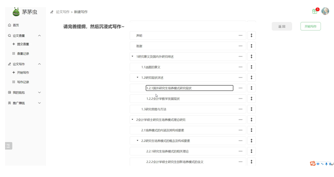The image size is (334, 177).
Task: Open 提交查重 in the sidebar
Action: click(23, 44)
